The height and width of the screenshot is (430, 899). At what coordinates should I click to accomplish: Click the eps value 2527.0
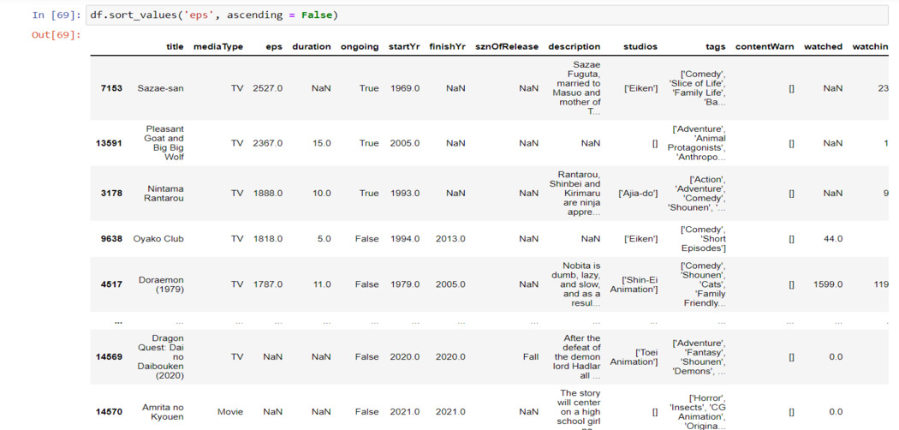coord(267,88)
